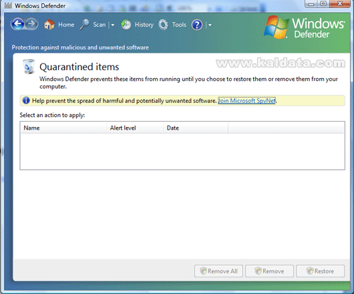Close the Windows Defender window
This screenshot has width=354, height=294.
pos(339,3)
